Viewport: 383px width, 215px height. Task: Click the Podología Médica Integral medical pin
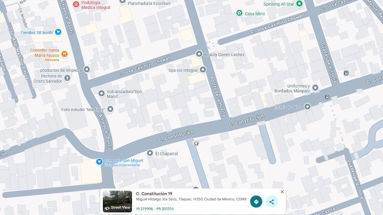point(76,4)
